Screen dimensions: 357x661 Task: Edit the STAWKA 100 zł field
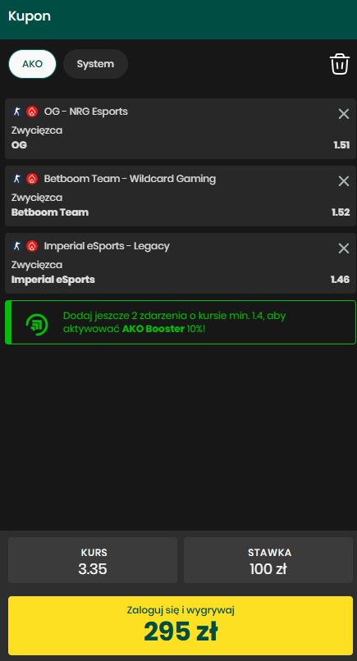coord(268,560)
